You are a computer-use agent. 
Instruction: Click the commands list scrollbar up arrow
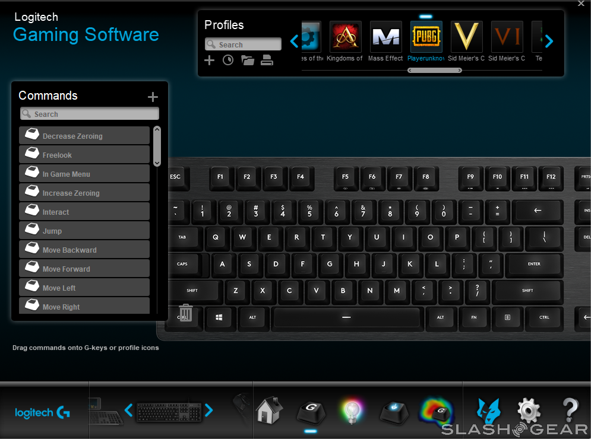tap(157, 129)
